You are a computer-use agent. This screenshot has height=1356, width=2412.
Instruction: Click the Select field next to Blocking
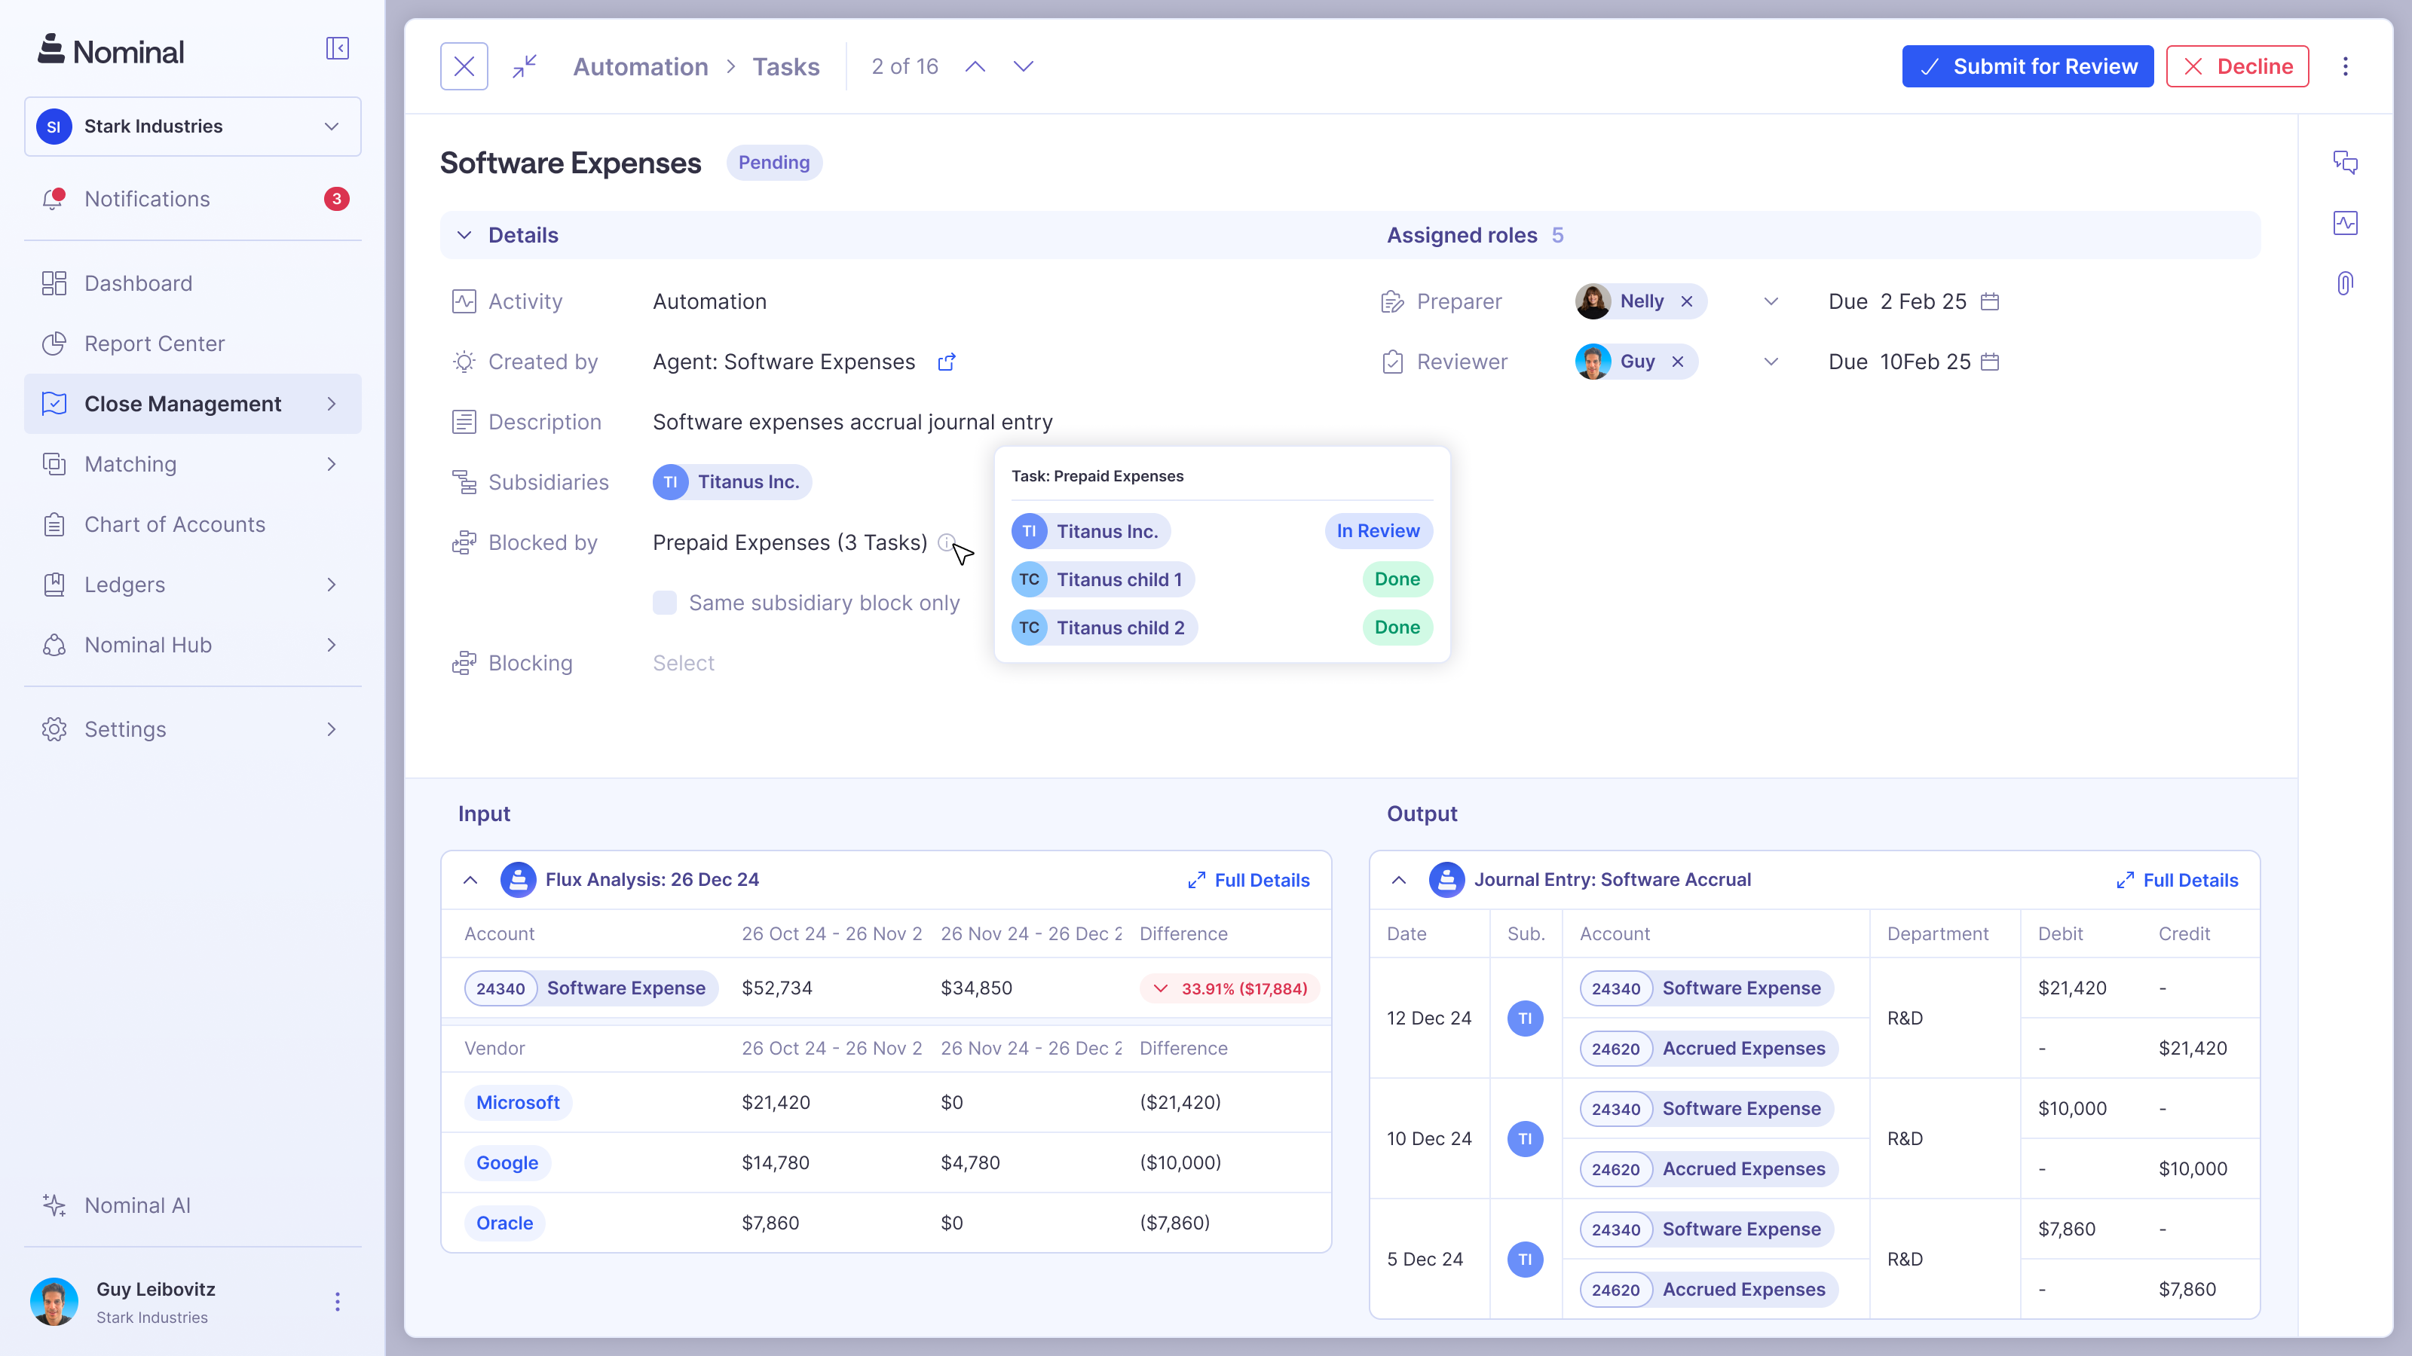click(684, 661)
